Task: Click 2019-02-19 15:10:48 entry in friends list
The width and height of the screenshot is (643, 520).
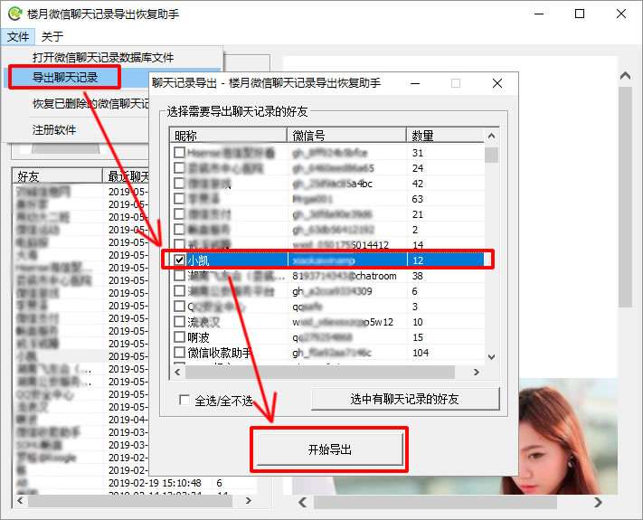Action: [155, 483]
